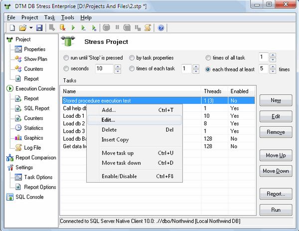Choose Add... from the context menu
Image resolution: width=299 pixels, height=231 pixels.
tap(135, 110)
